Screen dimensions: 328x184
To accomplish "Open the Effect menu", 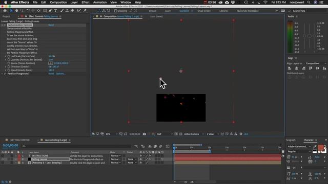I will (86, 2).
